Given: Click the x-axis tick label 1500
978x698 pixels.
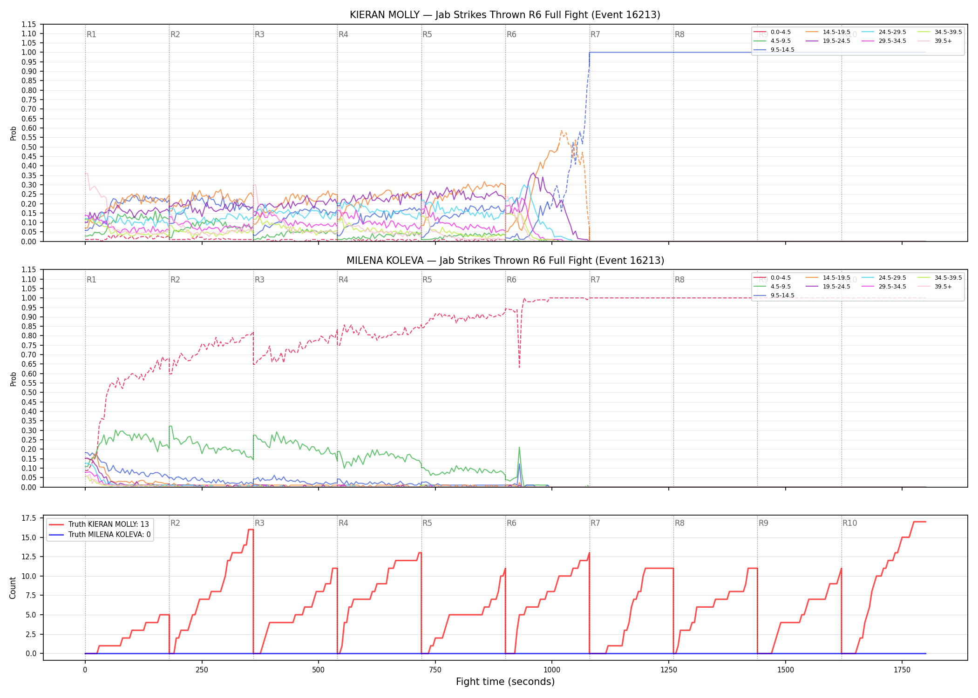Looking at the screenshot, I should [786, 670].
